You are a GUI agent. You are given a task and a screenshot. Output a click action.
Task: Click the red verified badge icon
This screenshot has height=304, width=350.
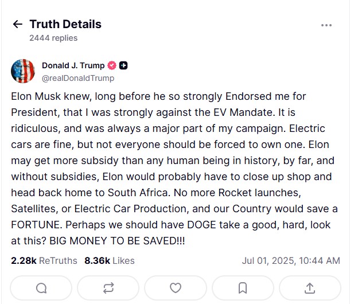coord(113,65)
